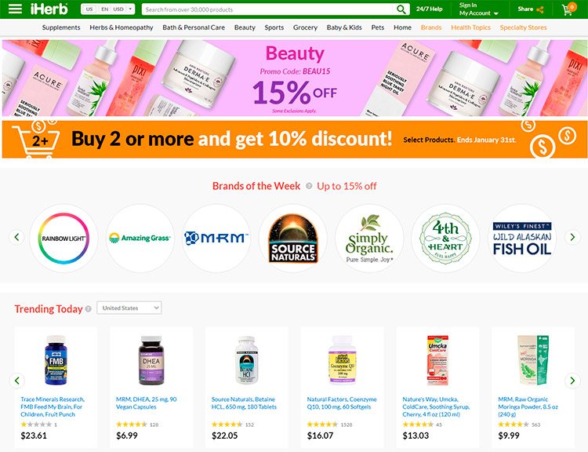Open the shopping cart icon

click(x=568, y=9)
